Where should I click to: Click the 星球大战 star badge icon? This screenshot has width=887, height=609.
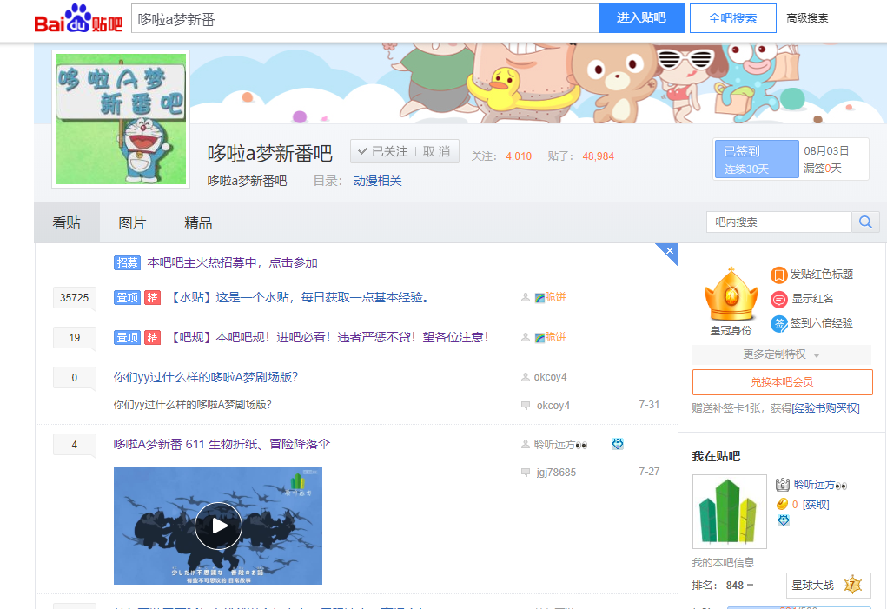point(852,585)
